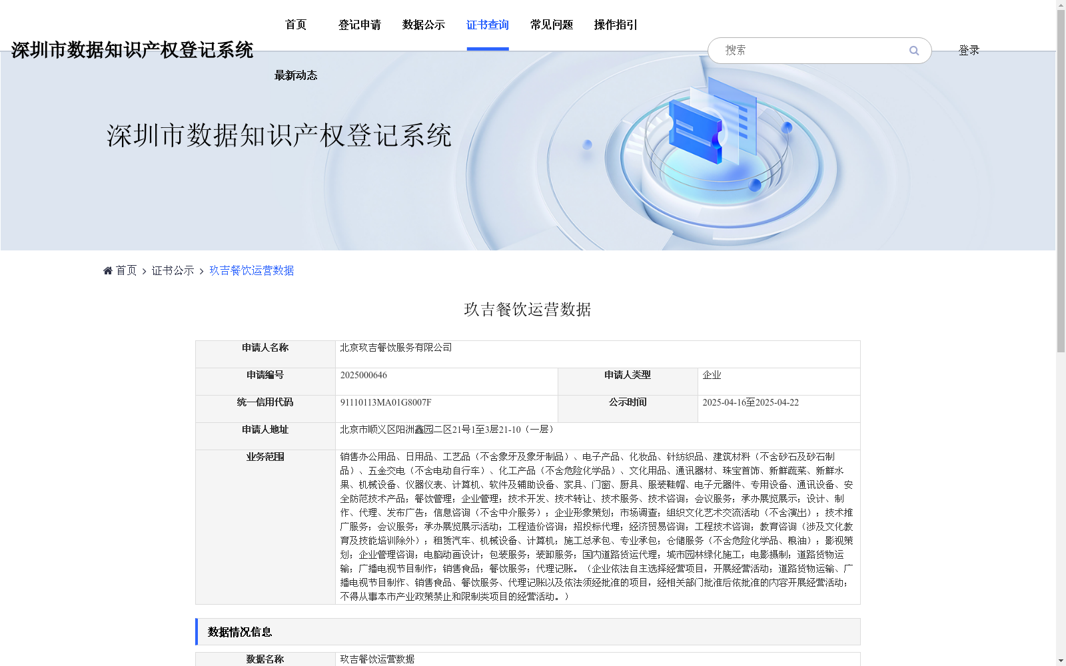Viewport: 1066px width, 666px height.
Task: Click the page heading 玖吉餐饮运营数据
Action: point(528,310)
